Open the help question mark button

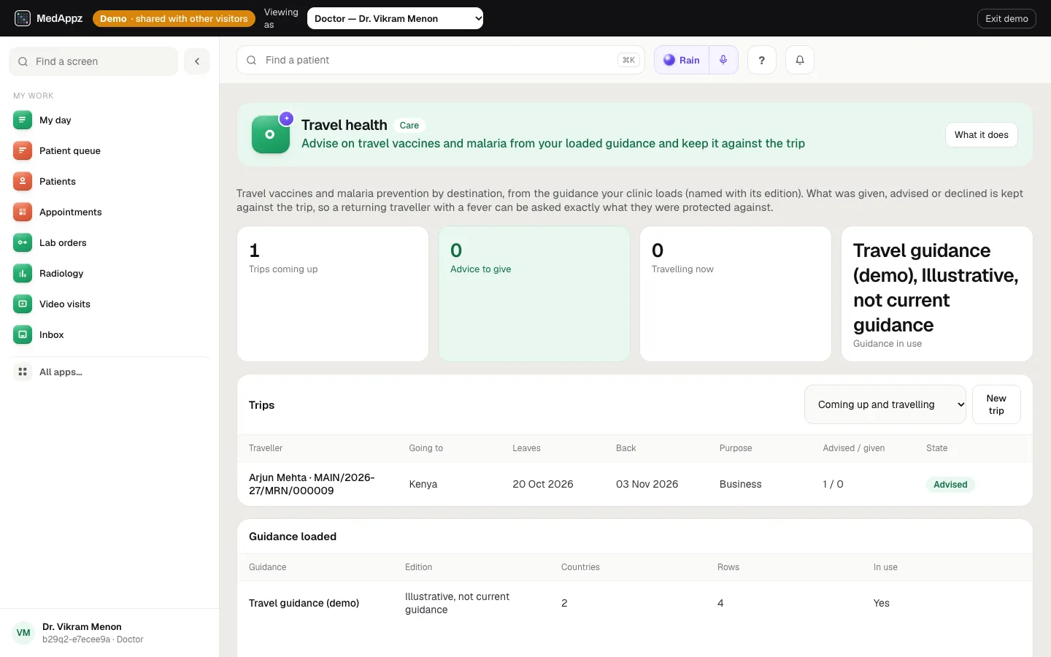click(762, 60)
